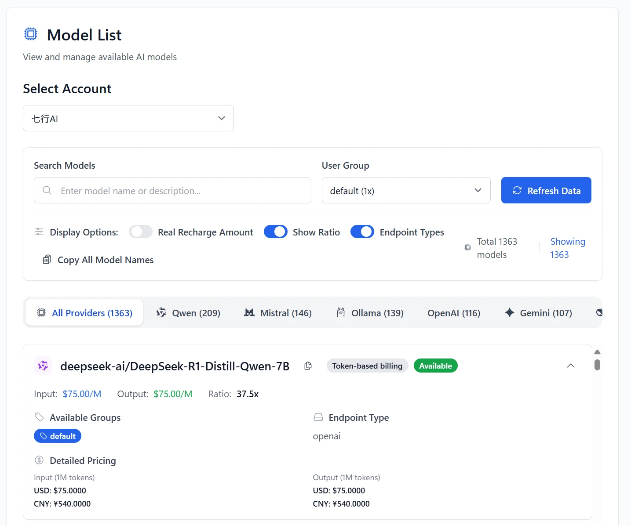631x525 pixels.
Task: Click the Gemini sparkle icon
Action: click(x=510, y=312)
